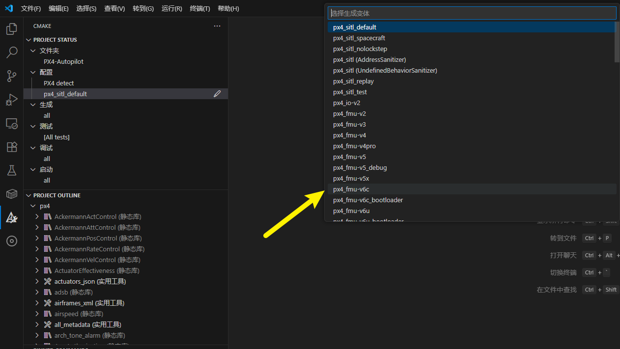The width and height of the screenshot is (620, 349).
Task: Collapse the PROJECT STATUS section
Action: click(x=28, y=40)
